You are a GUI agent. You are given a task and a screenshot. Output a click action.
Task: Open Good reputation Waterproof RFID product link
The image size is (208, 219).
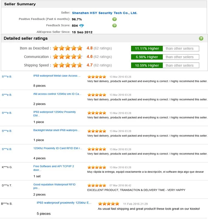click(x=54, y=186)
